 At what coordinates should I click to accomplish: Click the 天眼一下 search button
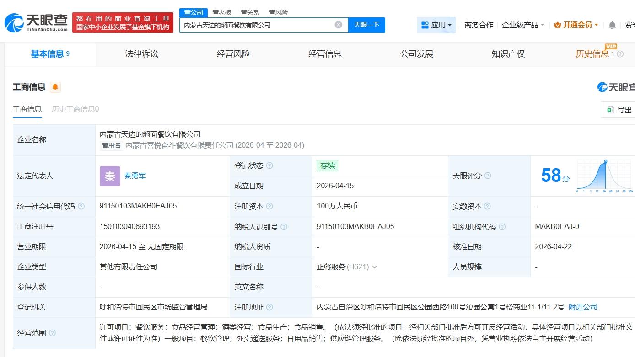point(367,25)
